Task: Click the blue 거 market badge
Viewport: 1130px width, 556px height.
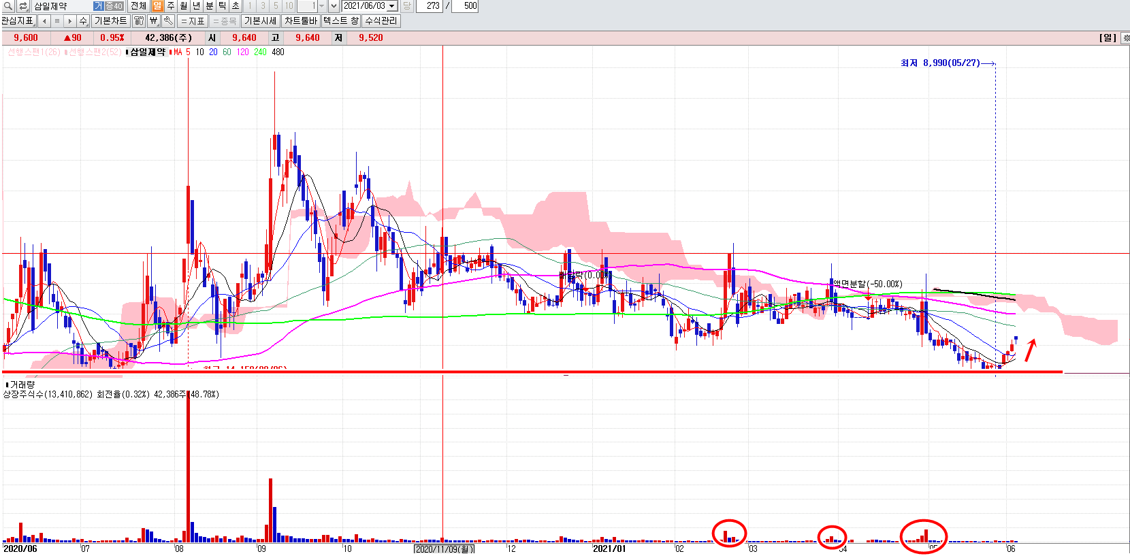Action: click(x=98, y=6)
